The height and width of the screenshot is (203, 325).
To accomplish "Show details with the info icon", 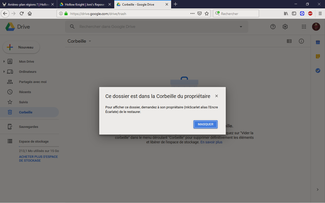I will pos(301,41).
